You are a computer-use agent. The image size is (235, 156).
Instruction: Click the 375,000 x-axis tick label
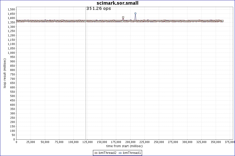230,142
